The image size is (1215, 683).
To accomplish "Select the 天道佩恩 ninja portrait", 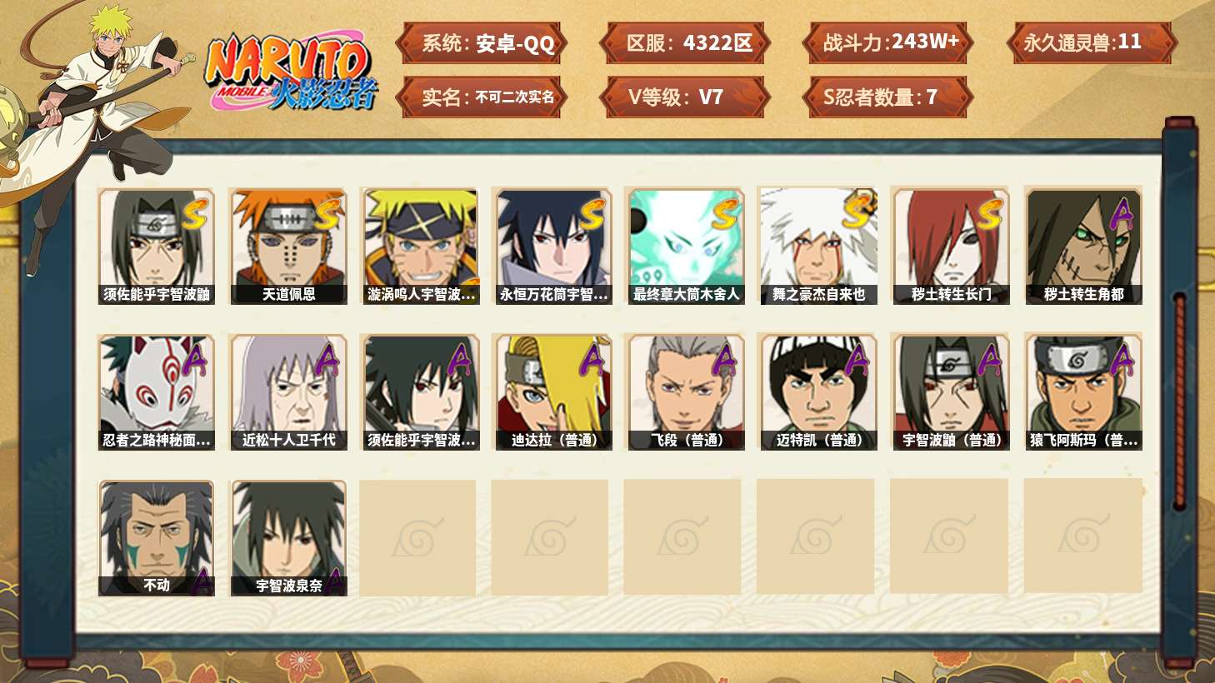I will [288, 247].
